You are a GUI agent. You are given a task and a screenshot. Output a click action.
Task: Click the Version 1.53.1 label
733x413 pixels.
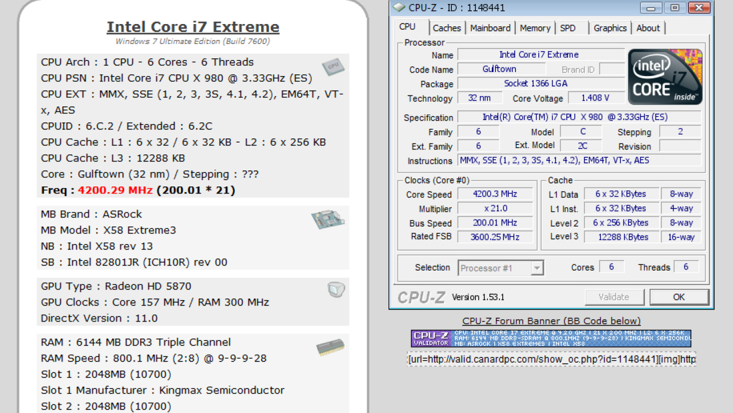(478, 297)
